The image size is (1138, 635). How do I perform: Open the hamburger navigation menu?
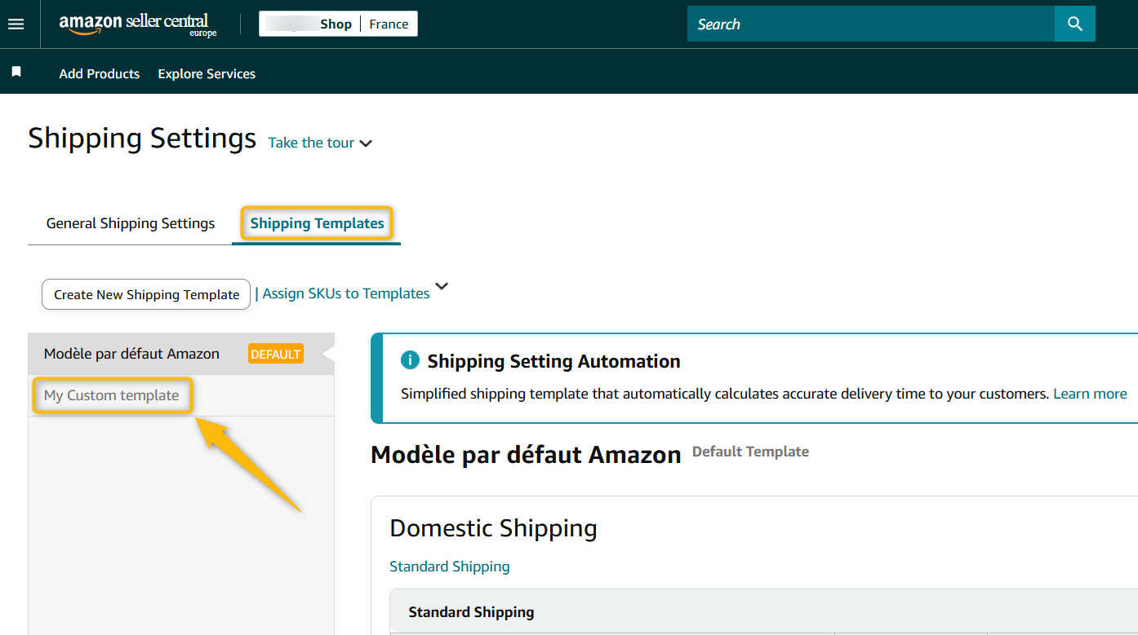click(x=16, y=24)
